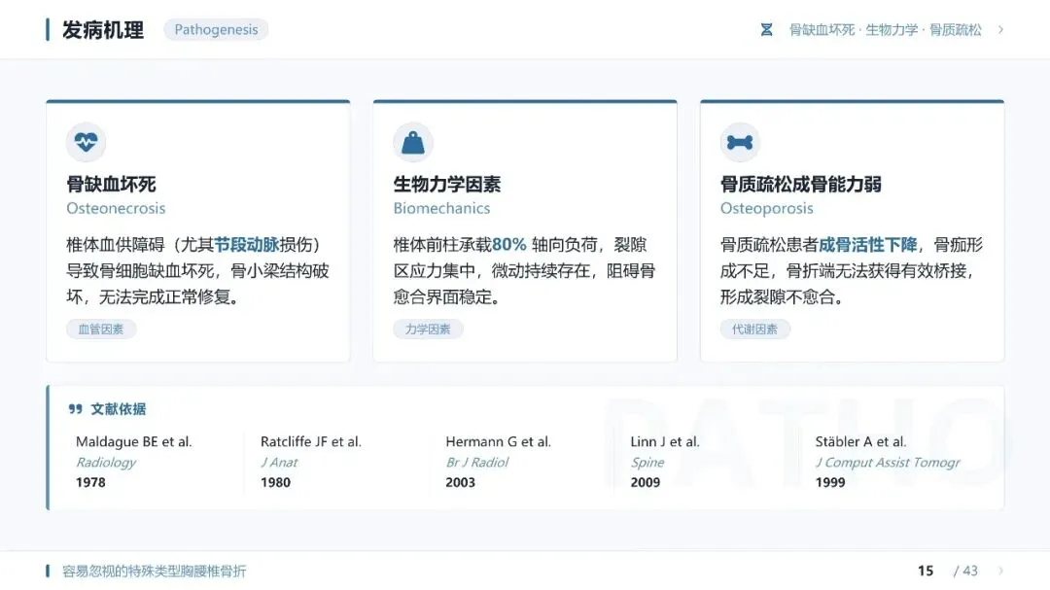
Task: Click the heartbeat icon above 骨缺血坏死
Action: 86,142
